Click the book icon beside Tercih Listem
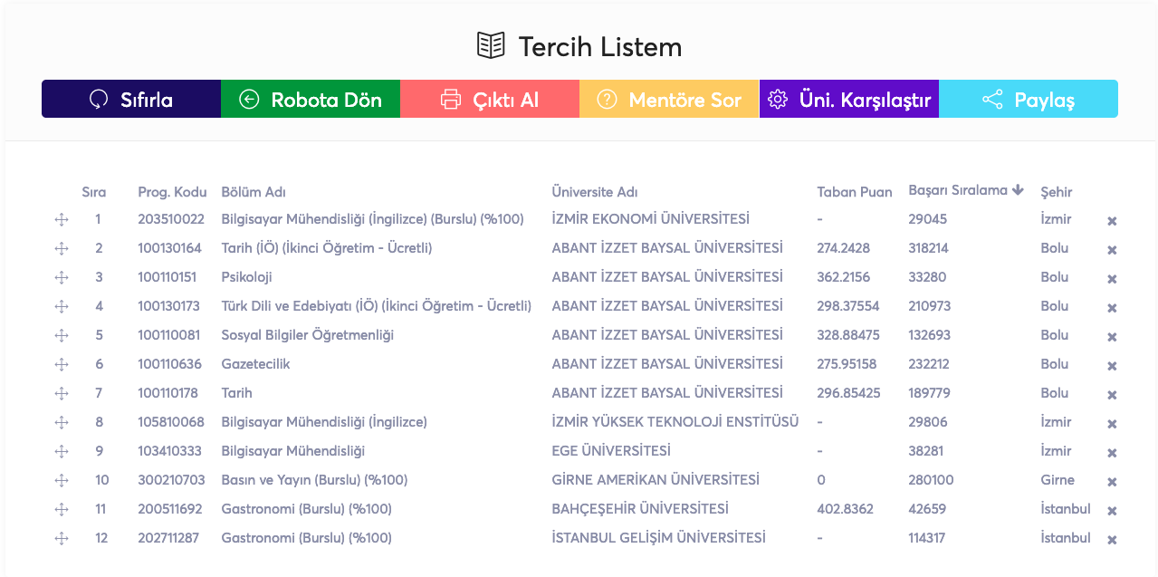1158x577 pixels. pyautogui.click(x=491, y=46)
